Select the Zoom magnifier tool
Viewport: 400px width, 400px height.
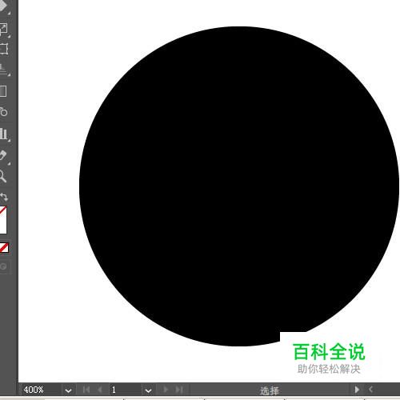2,176
